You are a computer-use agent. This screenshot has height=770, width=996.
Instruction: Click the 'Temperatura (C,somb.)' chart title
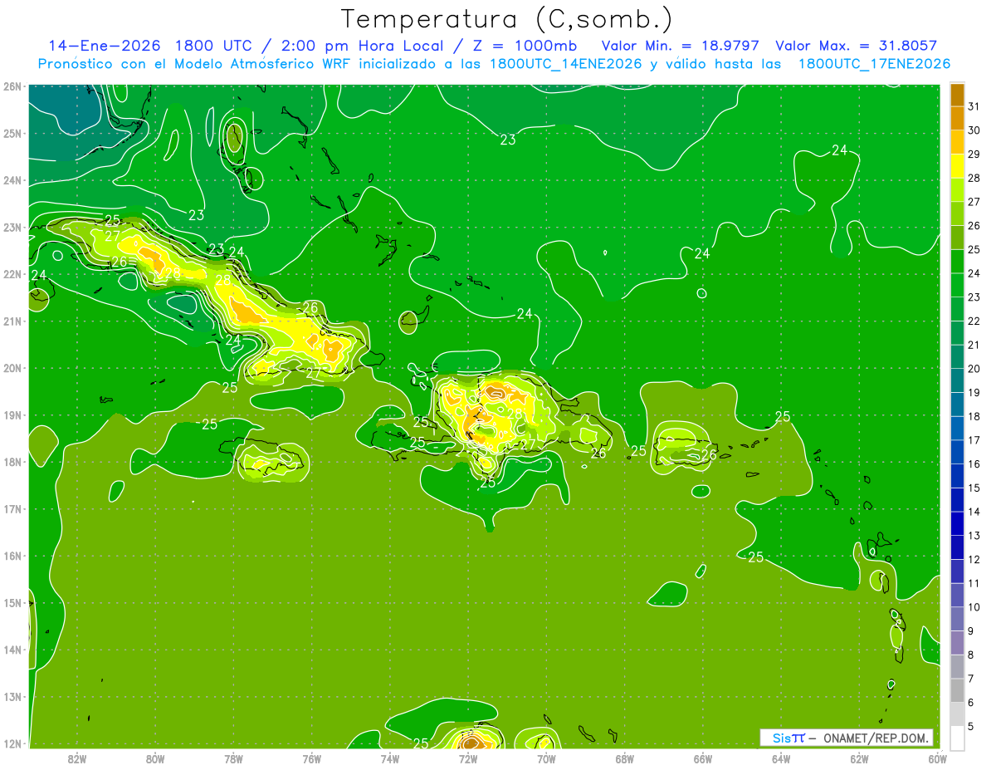coord(507,20)
